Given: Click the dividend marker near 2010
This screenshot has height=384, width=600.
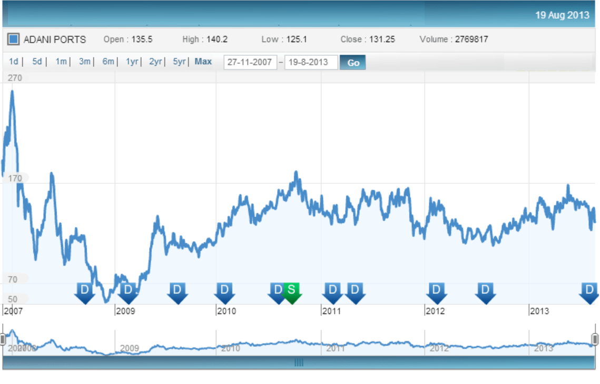Looking at the screenshot, I should coord(225,293).
